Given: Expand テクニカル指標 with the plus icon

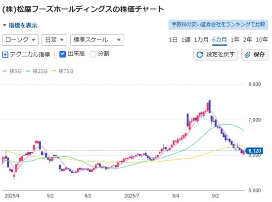Looking at the screenshot, I should (5, 55).
